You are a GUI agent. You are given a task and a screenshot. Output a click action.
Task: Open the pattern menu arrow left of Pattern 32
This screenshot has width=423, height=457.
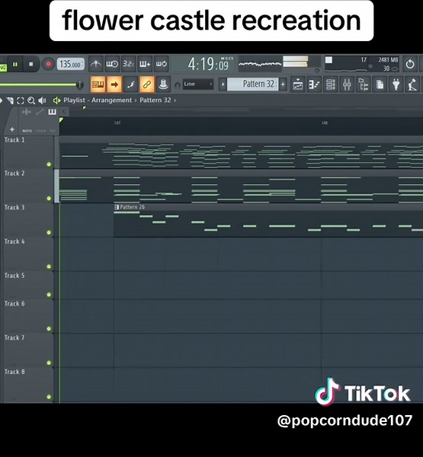tap(223, 85)
